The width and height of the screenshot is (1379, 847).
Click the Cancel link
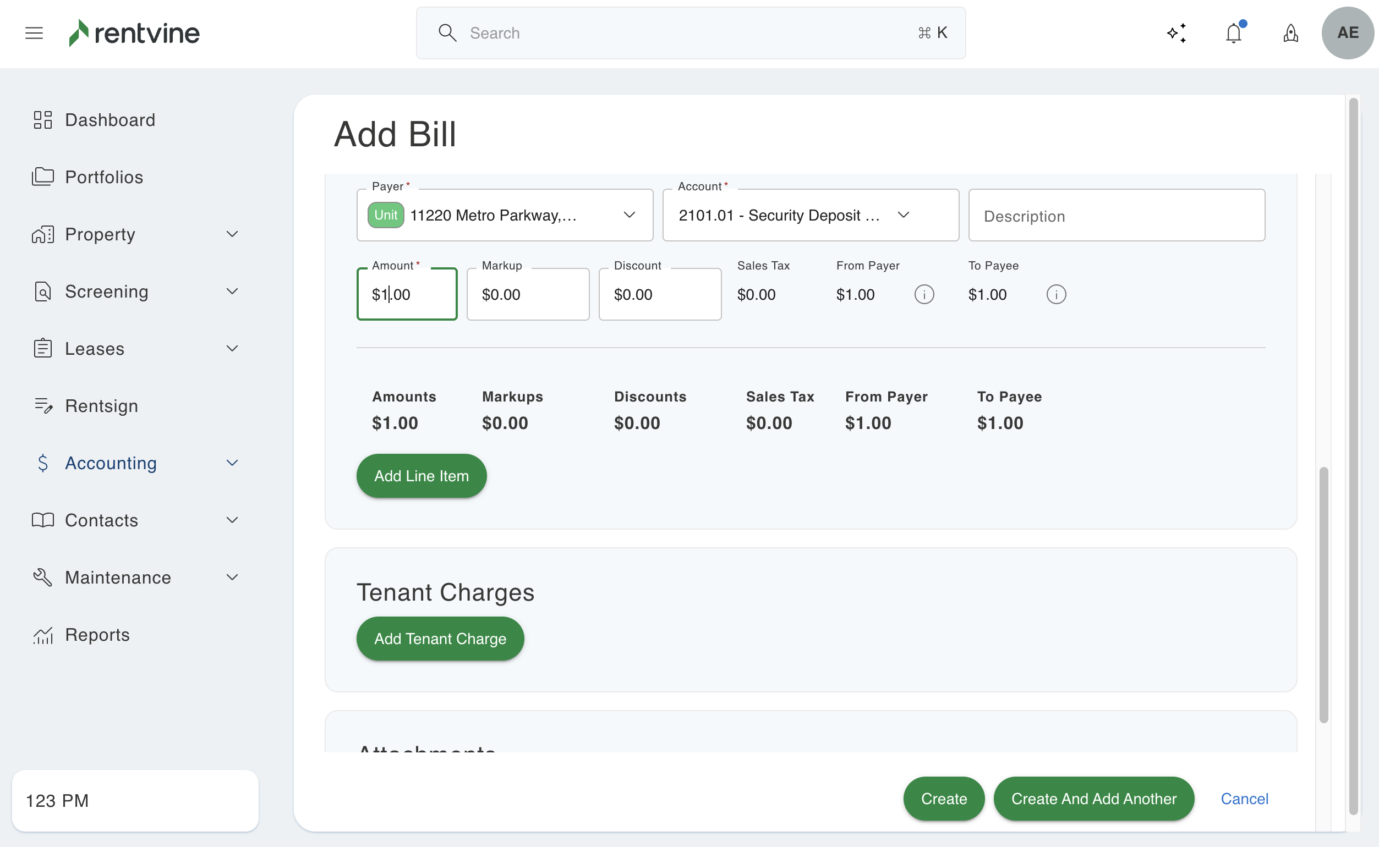1244,799
